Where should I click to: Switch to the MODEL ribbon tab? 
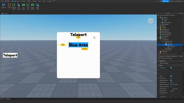point(29,1)
